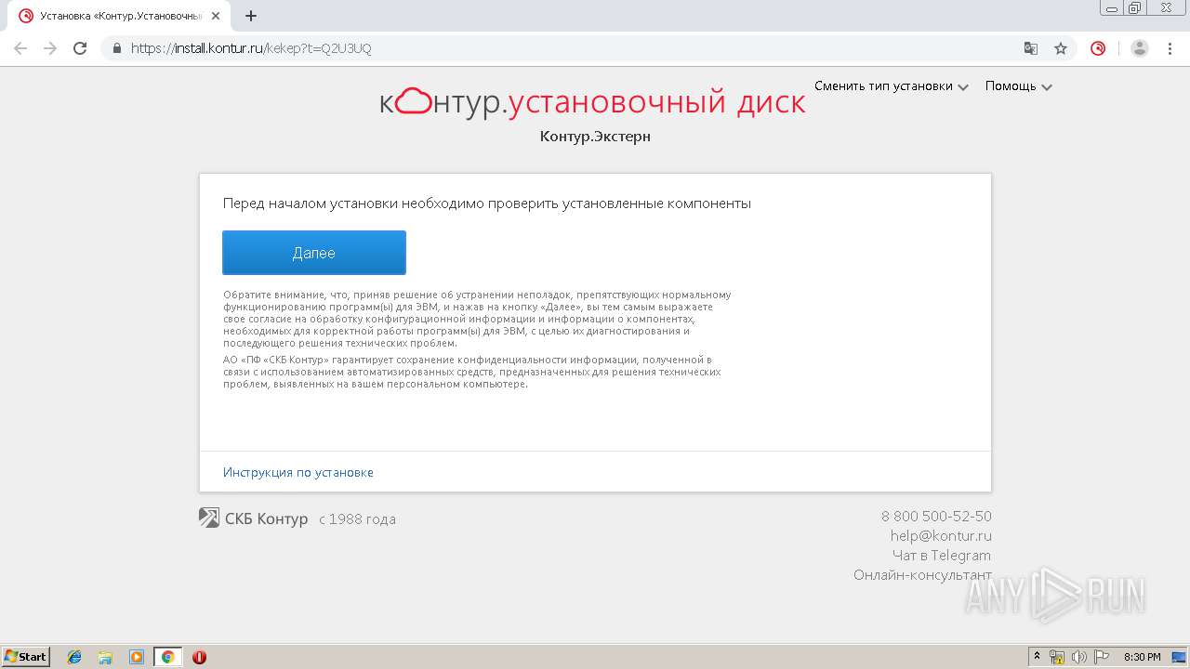Image resolution: width=1190 pixels, height=669 pixels.
Task: Expand the Помощь dropdown menu
Action: (x=1019, y=86)
